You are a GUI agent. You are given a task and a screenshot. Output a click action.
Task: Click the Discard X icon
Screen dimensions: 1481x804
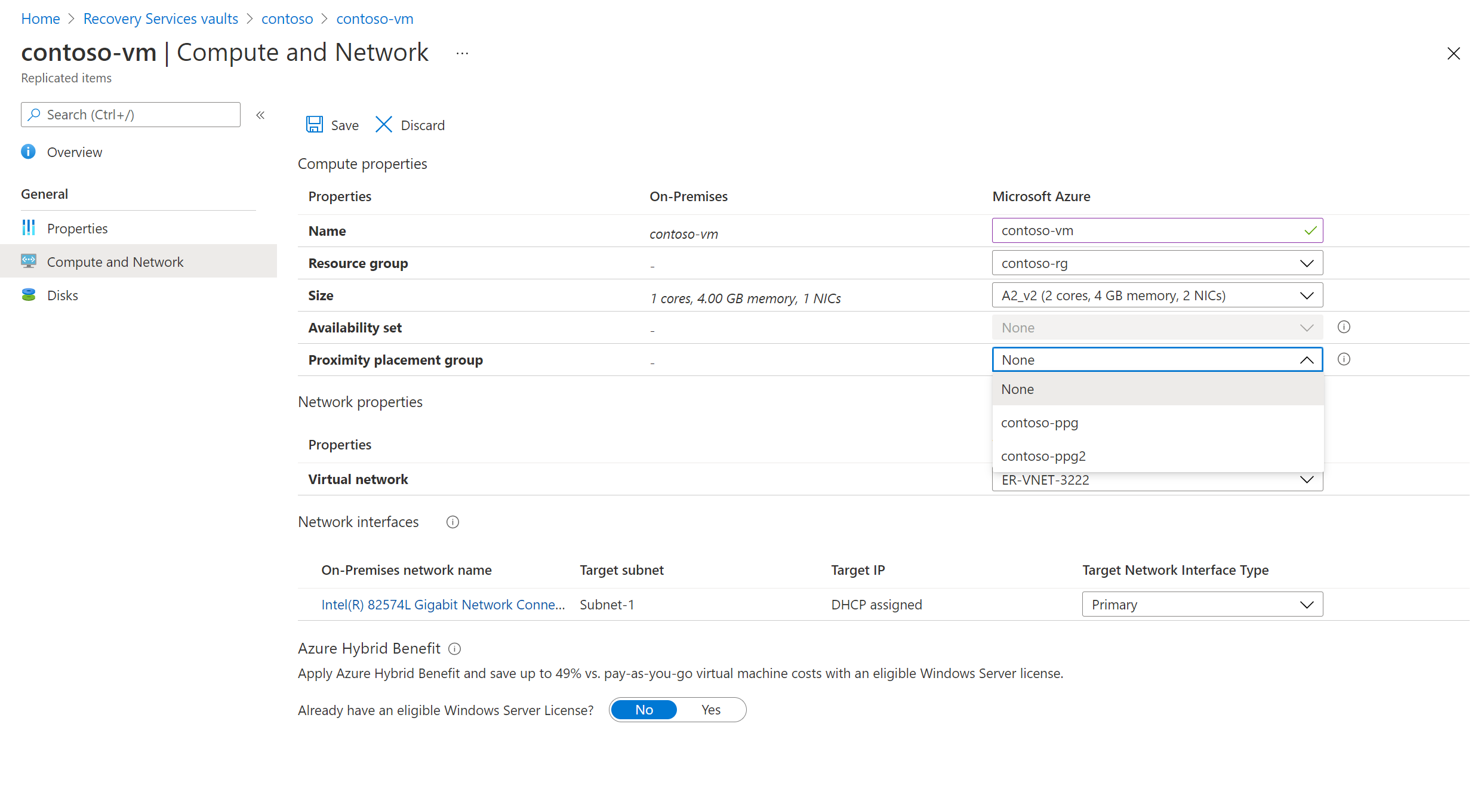(383, 125)
